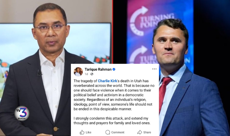The width and height of the screenshot is (230, 136).
Task: Click the globe public audience icon
Action: coord(92,74)
